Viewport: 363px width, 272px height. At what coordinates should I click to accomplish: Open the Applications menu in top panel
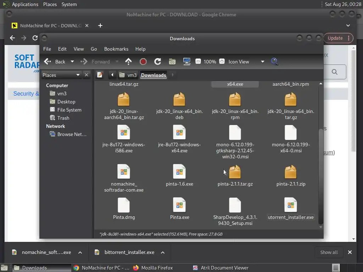click(25, 4)
